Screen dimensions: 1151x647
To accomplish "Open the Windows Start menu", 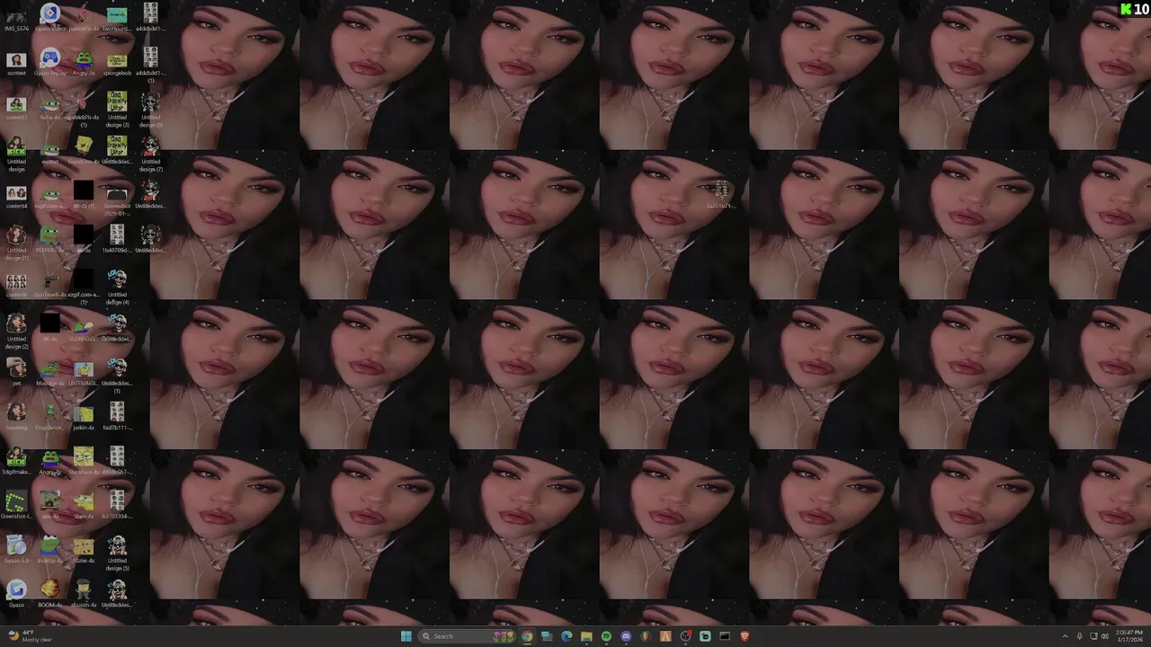I will [x=406, y=636].
